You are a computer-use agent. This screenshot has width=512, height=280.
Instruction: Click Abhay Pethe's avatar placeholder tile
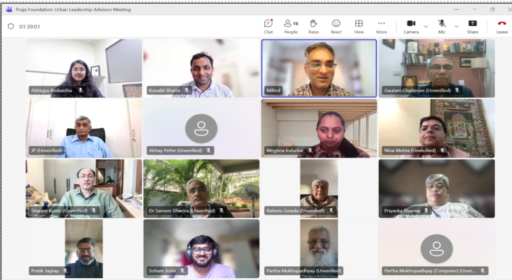[x=201, y=128]
